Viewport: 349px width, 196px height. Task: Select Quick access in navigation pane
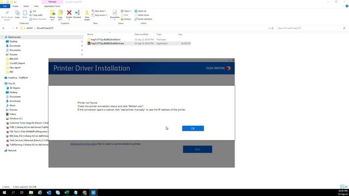(x=15, y=37)
